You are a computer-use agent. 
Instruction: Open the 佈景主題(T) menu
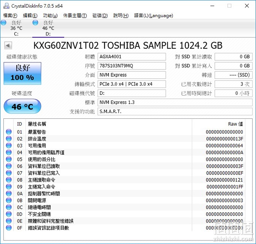[x=75, y=16]
